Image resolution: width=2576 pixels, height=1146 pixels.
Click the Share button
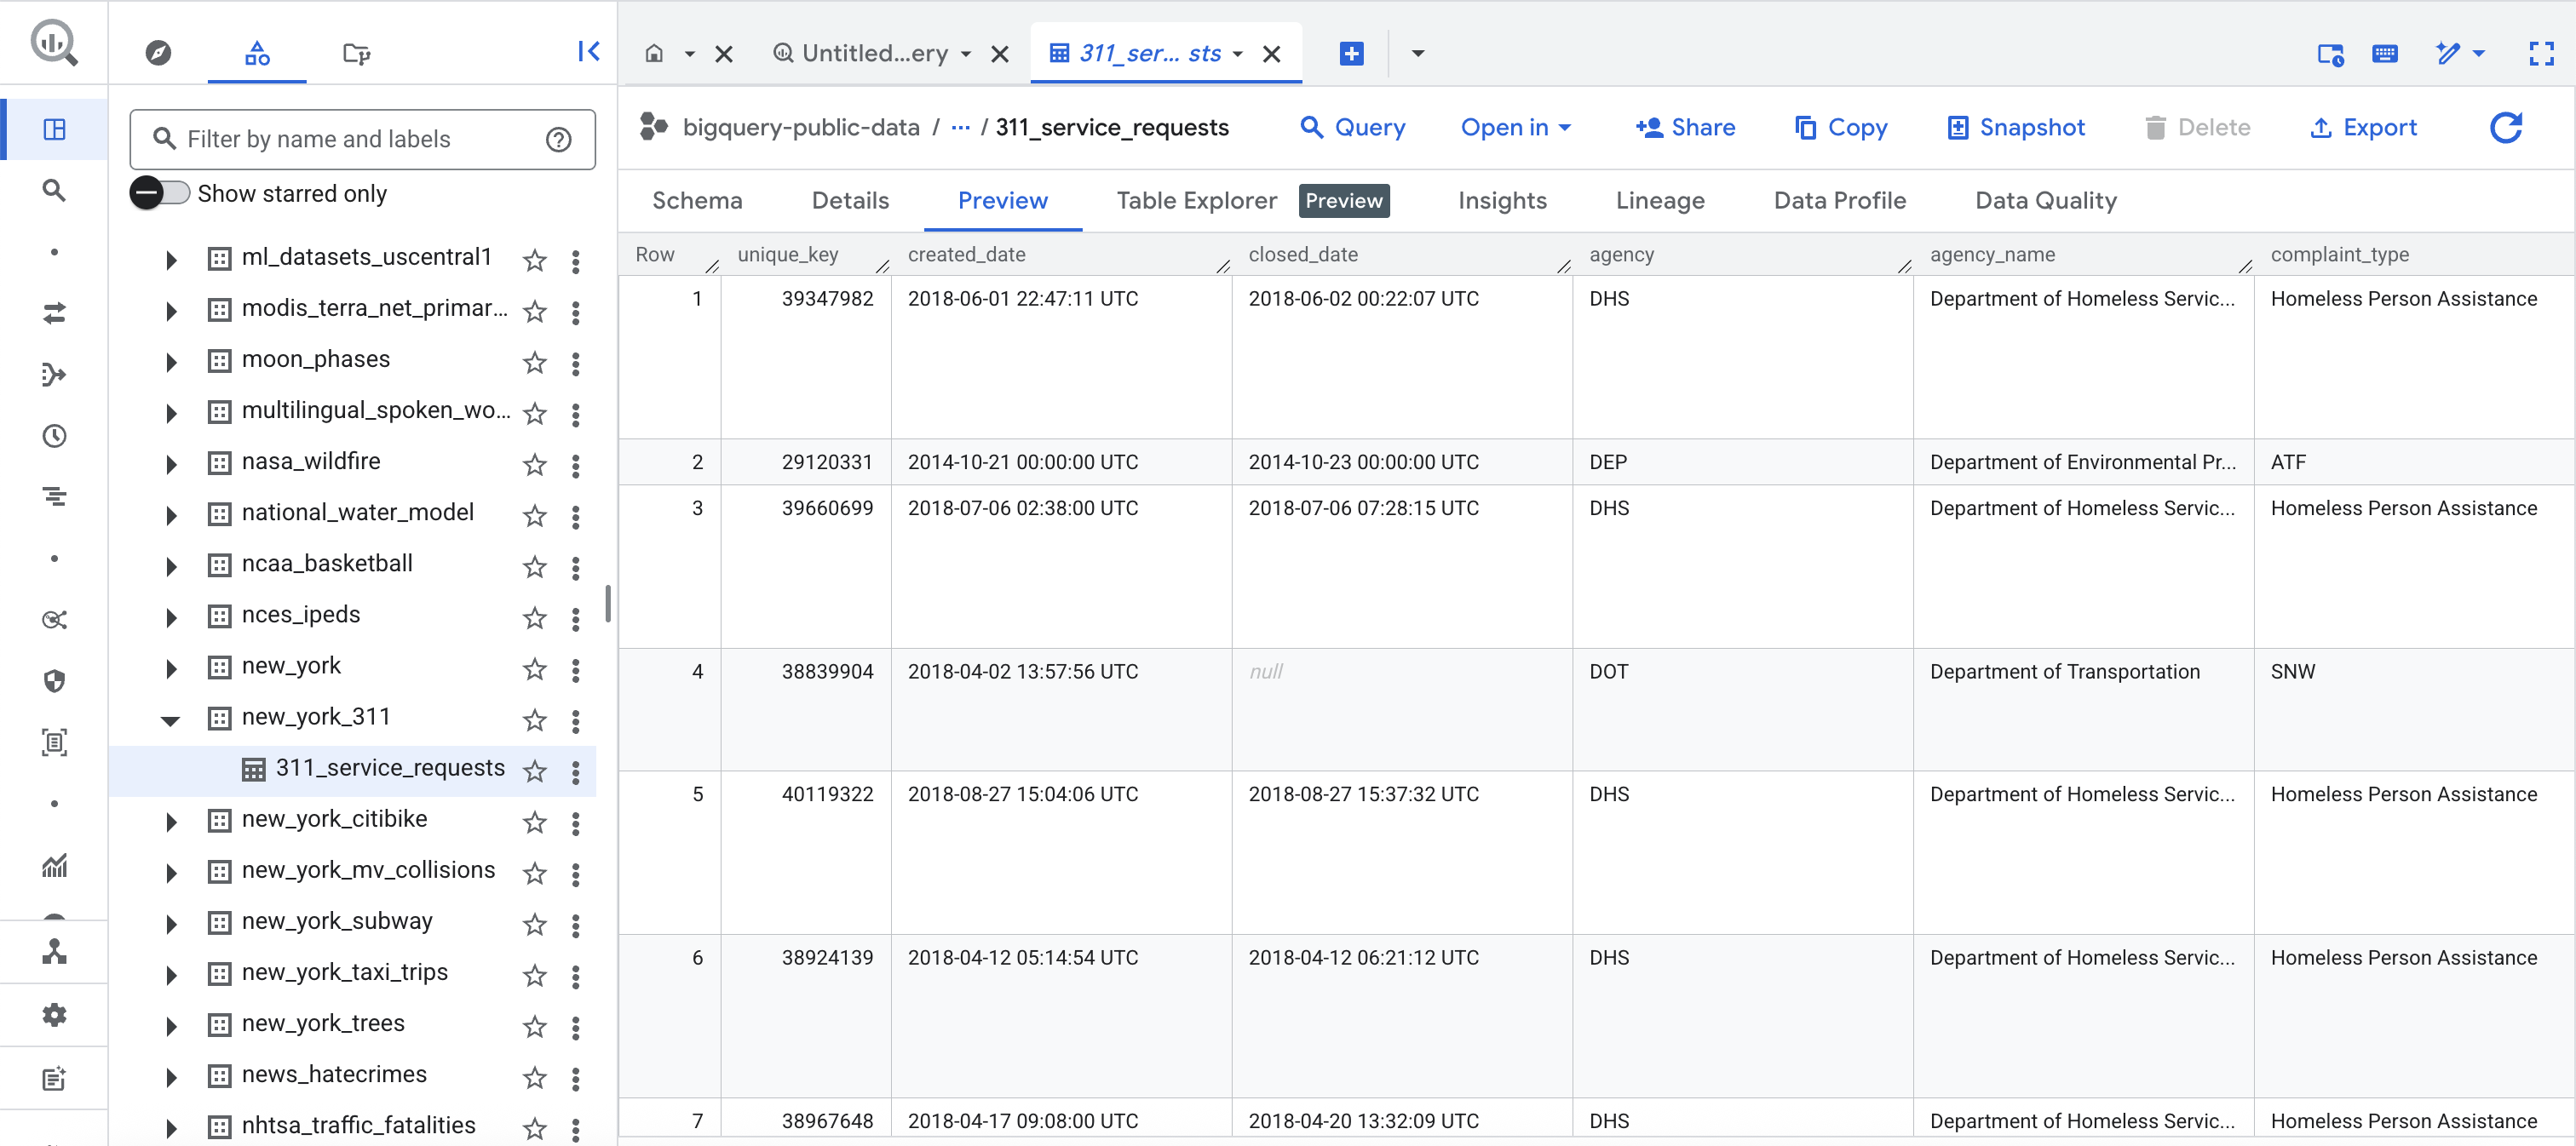pos(1685,128)
